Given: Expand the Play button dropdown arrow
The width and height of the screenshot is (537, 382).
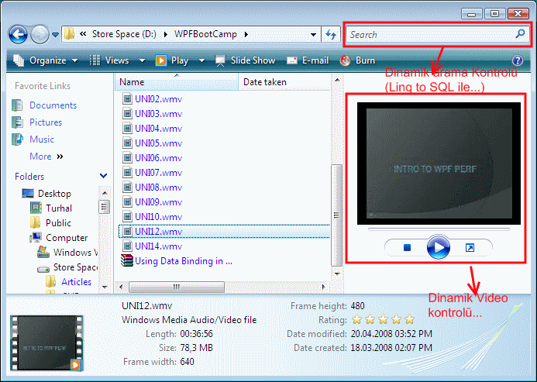Looking at the screenshot, I should click(x=201, y=60).
